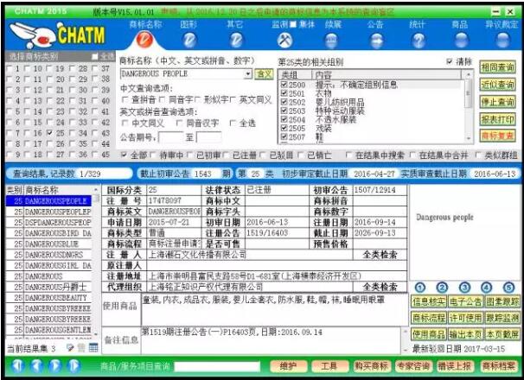Click the 图形 search icon in top navigation
This screenshot has width=524, height=380.
click(x=189, y=39)
